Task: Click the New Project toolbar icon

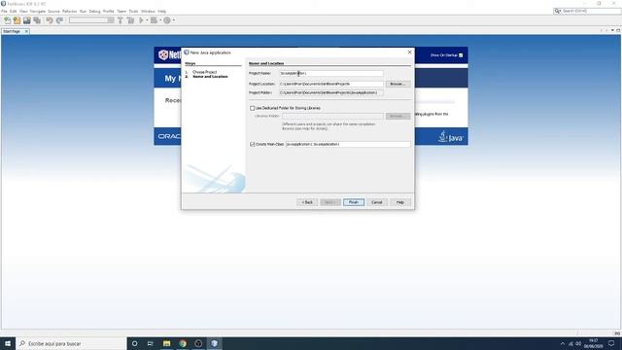Action: 17,20
